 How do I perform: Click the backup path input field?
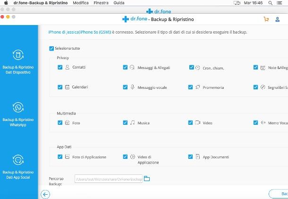(109, 179)
